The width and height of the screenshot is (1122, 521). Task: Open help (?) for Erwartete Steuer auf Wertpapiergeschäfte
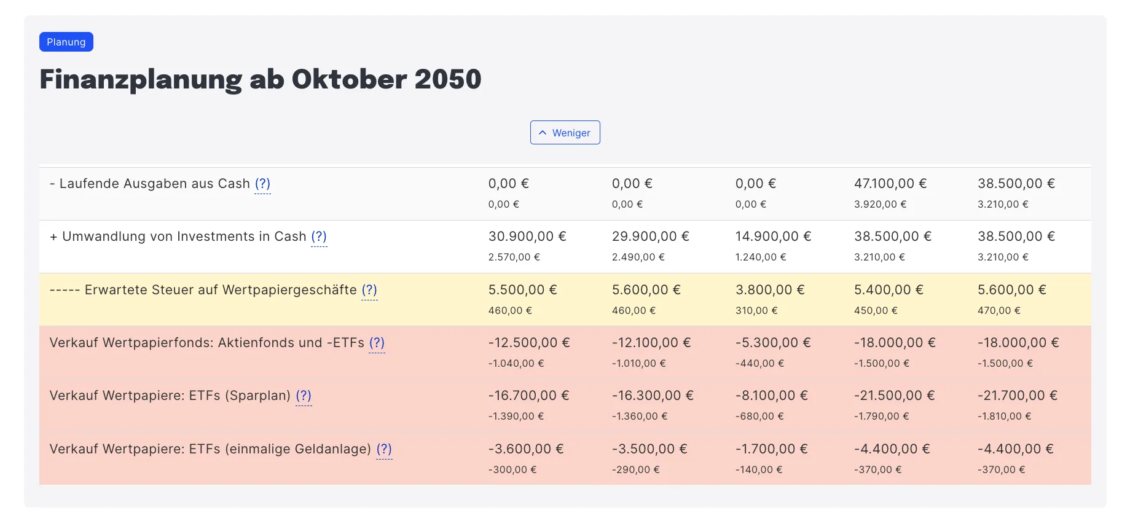[x=369, y=290]
